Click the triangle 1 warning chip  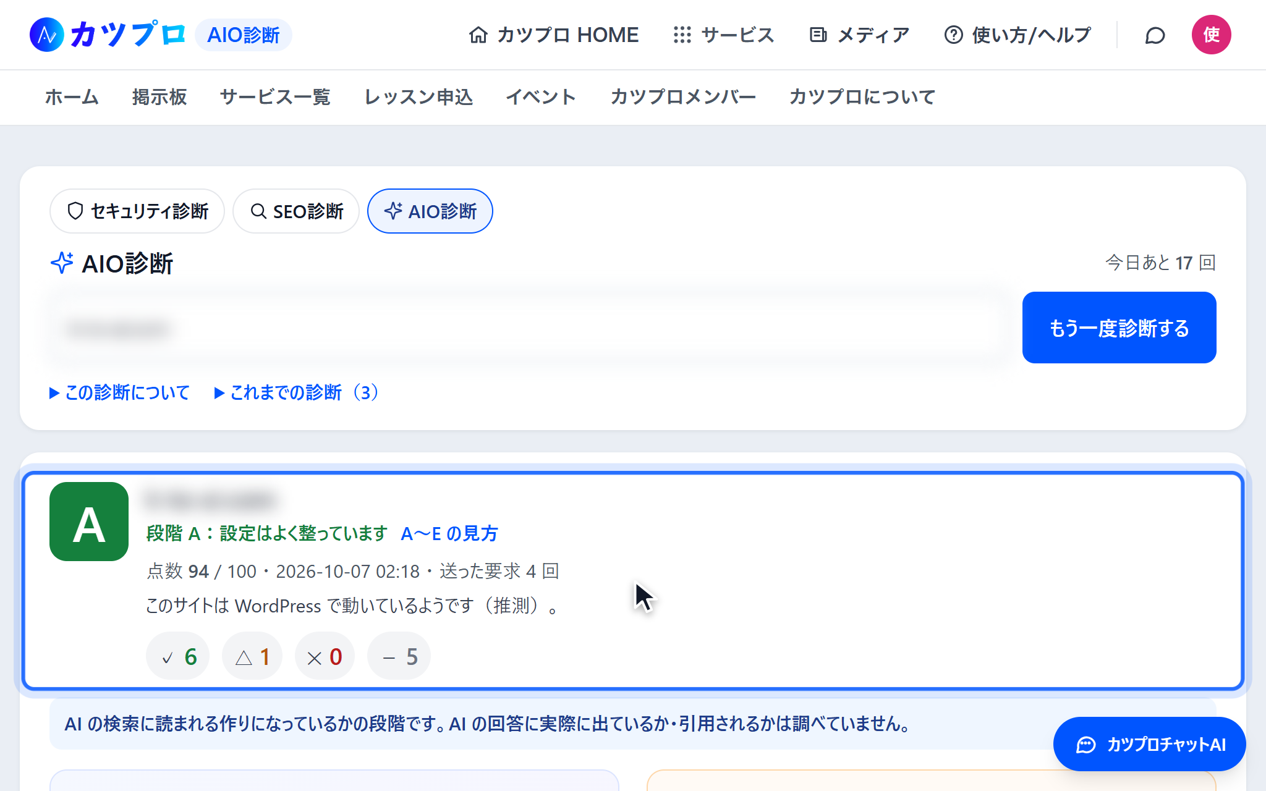(x=252, y=656)
